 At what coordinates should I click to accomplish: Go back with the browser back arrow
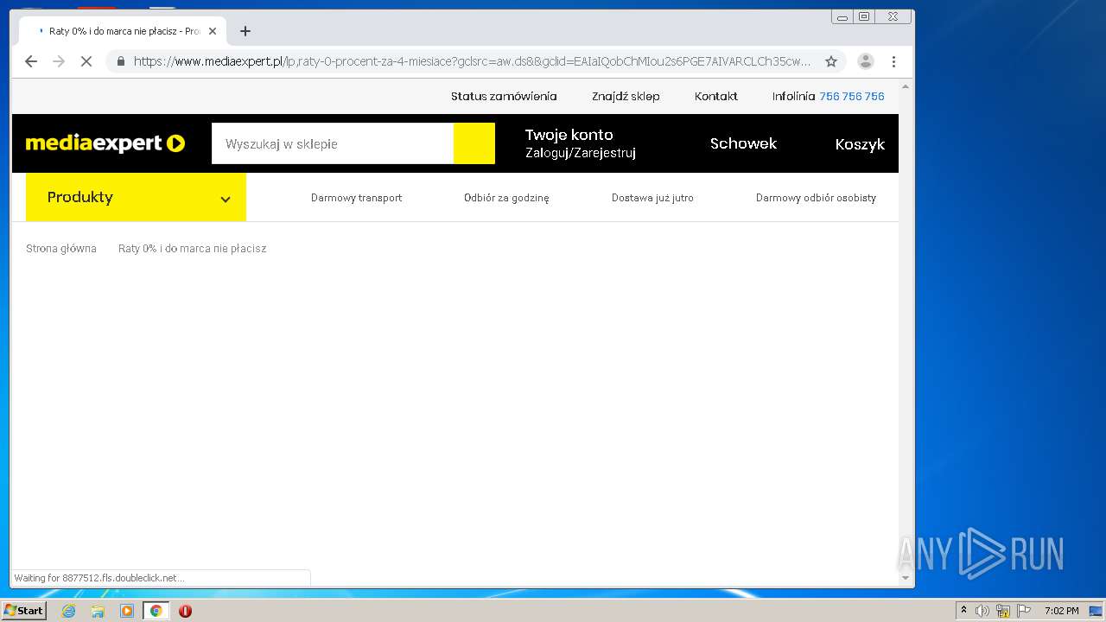31,61
